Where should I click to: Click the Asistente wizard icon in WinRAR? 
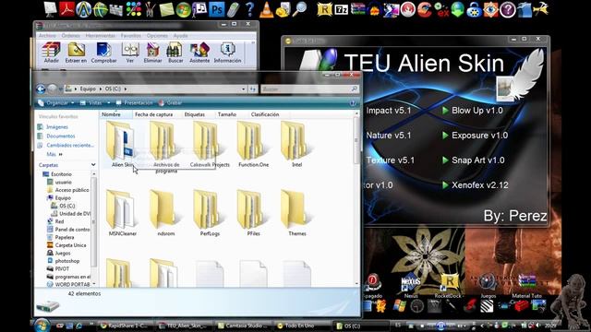tap(199, 53)
